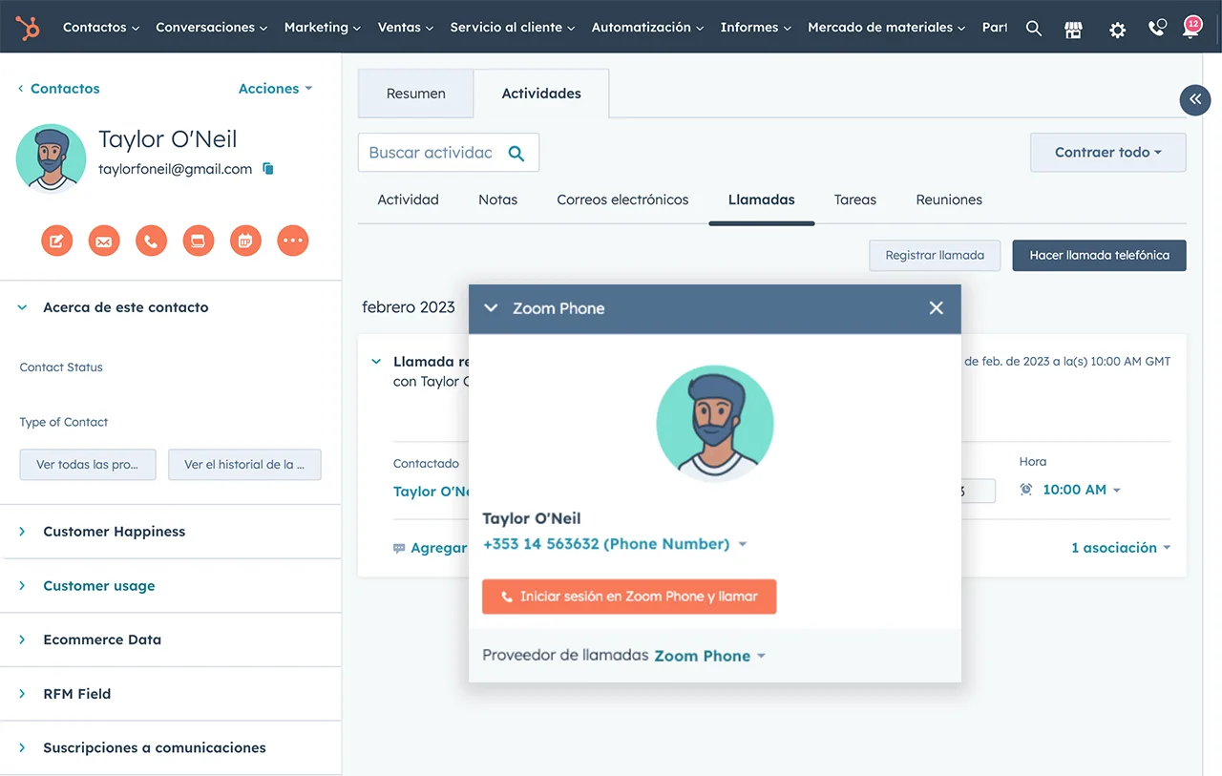1222x776 pixels.
Task: Collapse the right sidebar with double-chevron button
Action: (x=1195, y=99)
